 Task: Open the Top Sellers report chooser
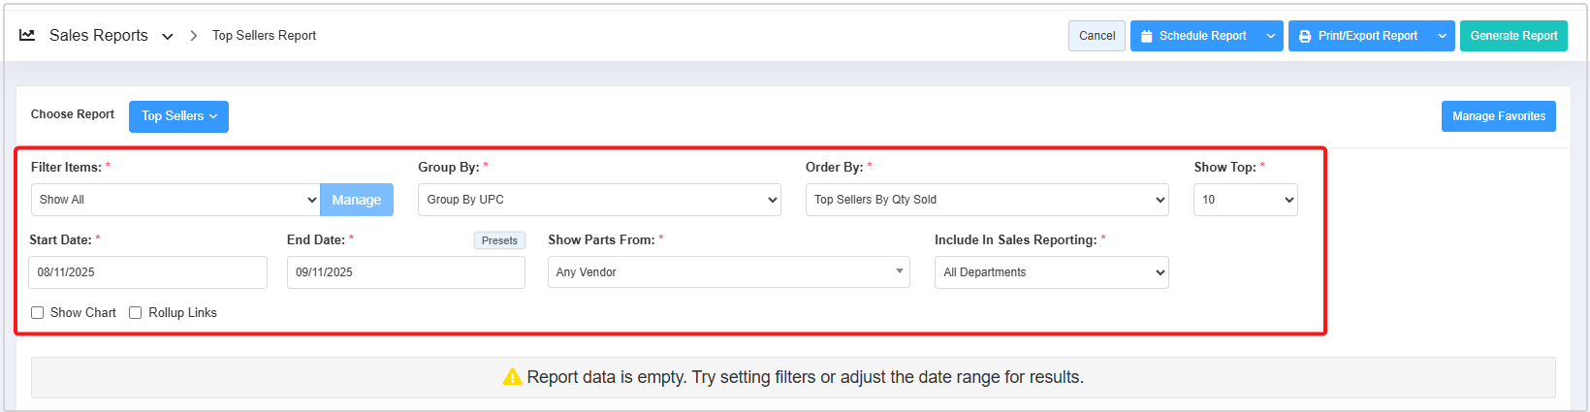[x=178, y=116]
